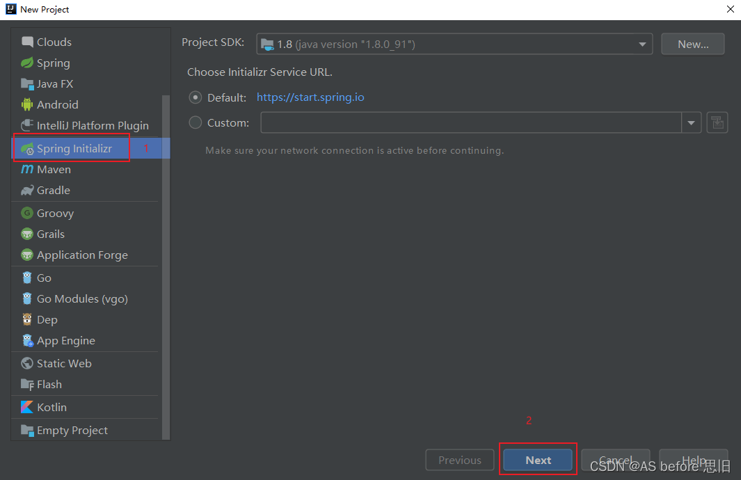This screenshot has width=741, height=480.
Task: Select Go Modules (vgo) text
Action: tap(82, 299)
